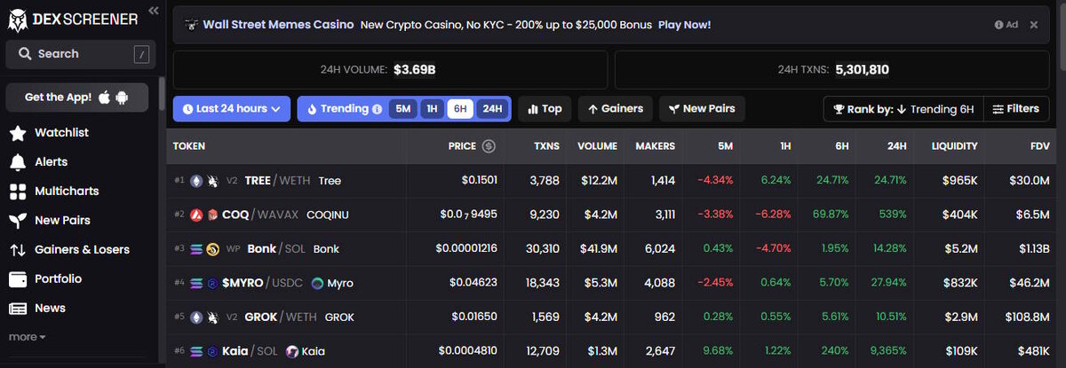The height and width of the screenshot is (368, 1066).
Task: Click the Solana chain icon in Bonk row
Action: pyautogui.click(x=196, y=249)
